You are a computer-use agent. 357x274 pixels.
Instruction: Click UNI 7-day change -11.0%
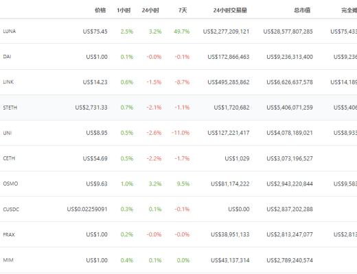click(x=181, y=133)
